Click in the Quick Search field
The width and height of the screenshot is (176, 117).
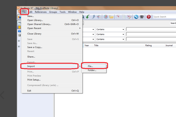click(x=165, y=17)
